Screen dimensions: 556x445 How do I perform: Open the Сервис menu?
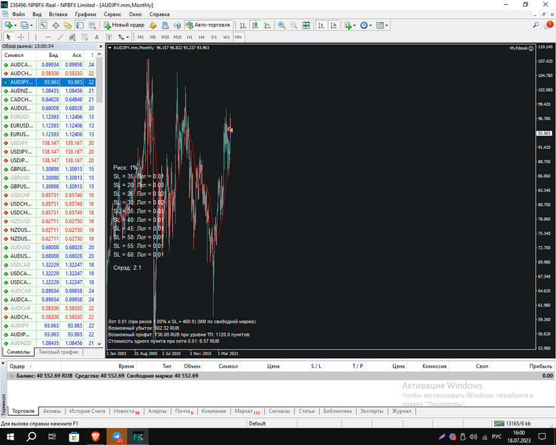pyautogui.click(x=112, y=15)
